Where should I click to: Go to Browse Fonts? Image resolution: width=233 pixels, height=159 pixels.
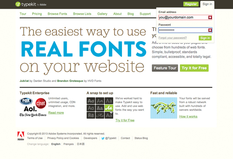click(57, 14)
